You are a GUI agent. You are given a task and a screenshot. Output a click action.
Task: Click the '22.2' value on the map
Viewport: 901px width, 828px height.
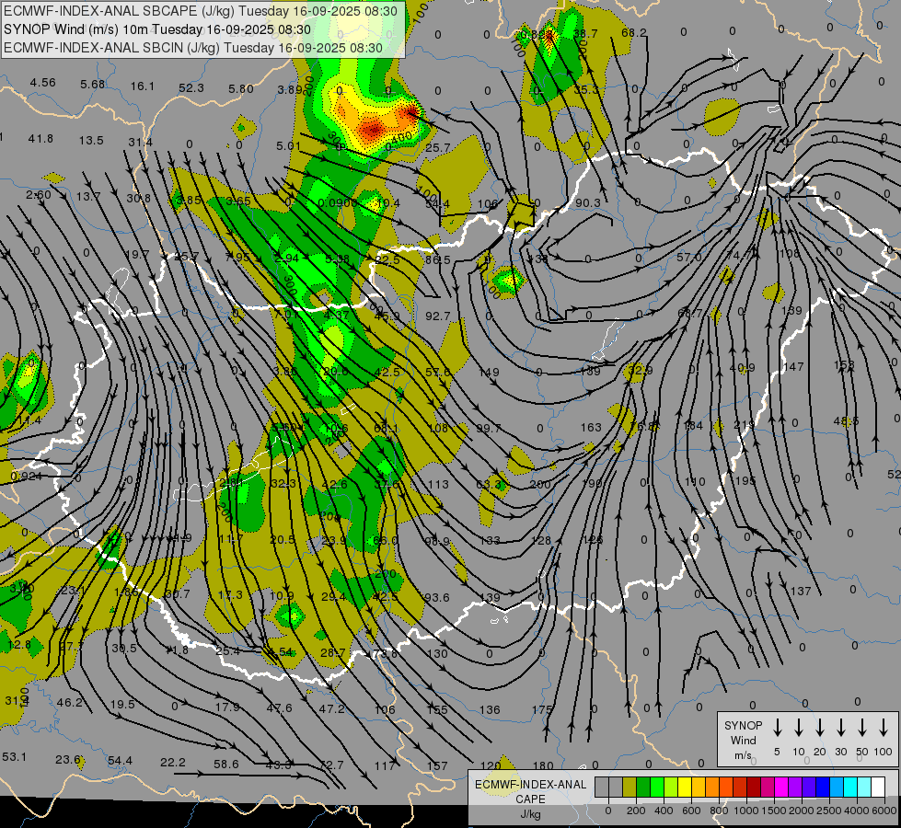pyautogui.click(x=172, y=762)
